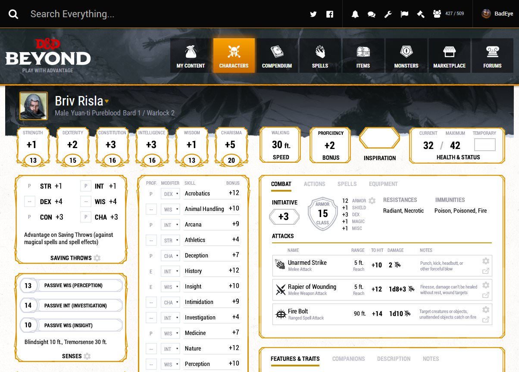The image size is (519, 372).
Task: Open Fire Bolt details popout icon
Action: (x=486, y=319)
